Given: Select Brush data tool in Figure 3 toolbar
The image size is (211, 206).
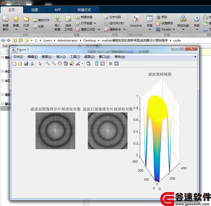Looking at the screenshot, I should (x=78, y=64).
